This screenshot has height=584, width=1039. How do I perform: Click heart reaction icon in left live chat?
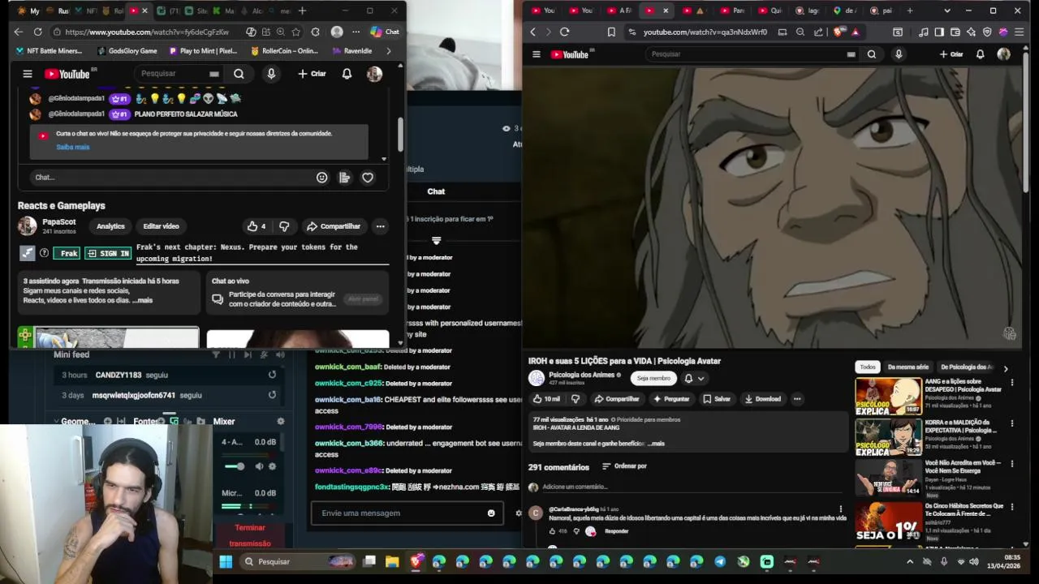coord(368,178)
